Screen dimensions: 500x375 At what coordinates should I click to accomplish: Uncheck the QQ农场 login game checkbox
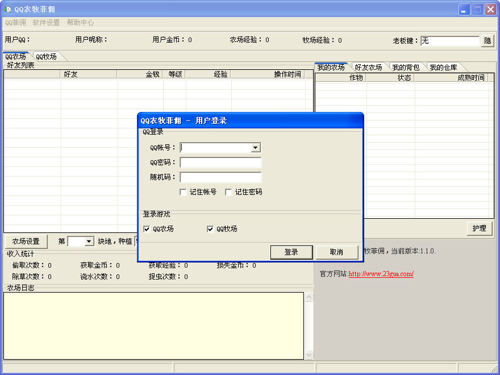point(147,229)
